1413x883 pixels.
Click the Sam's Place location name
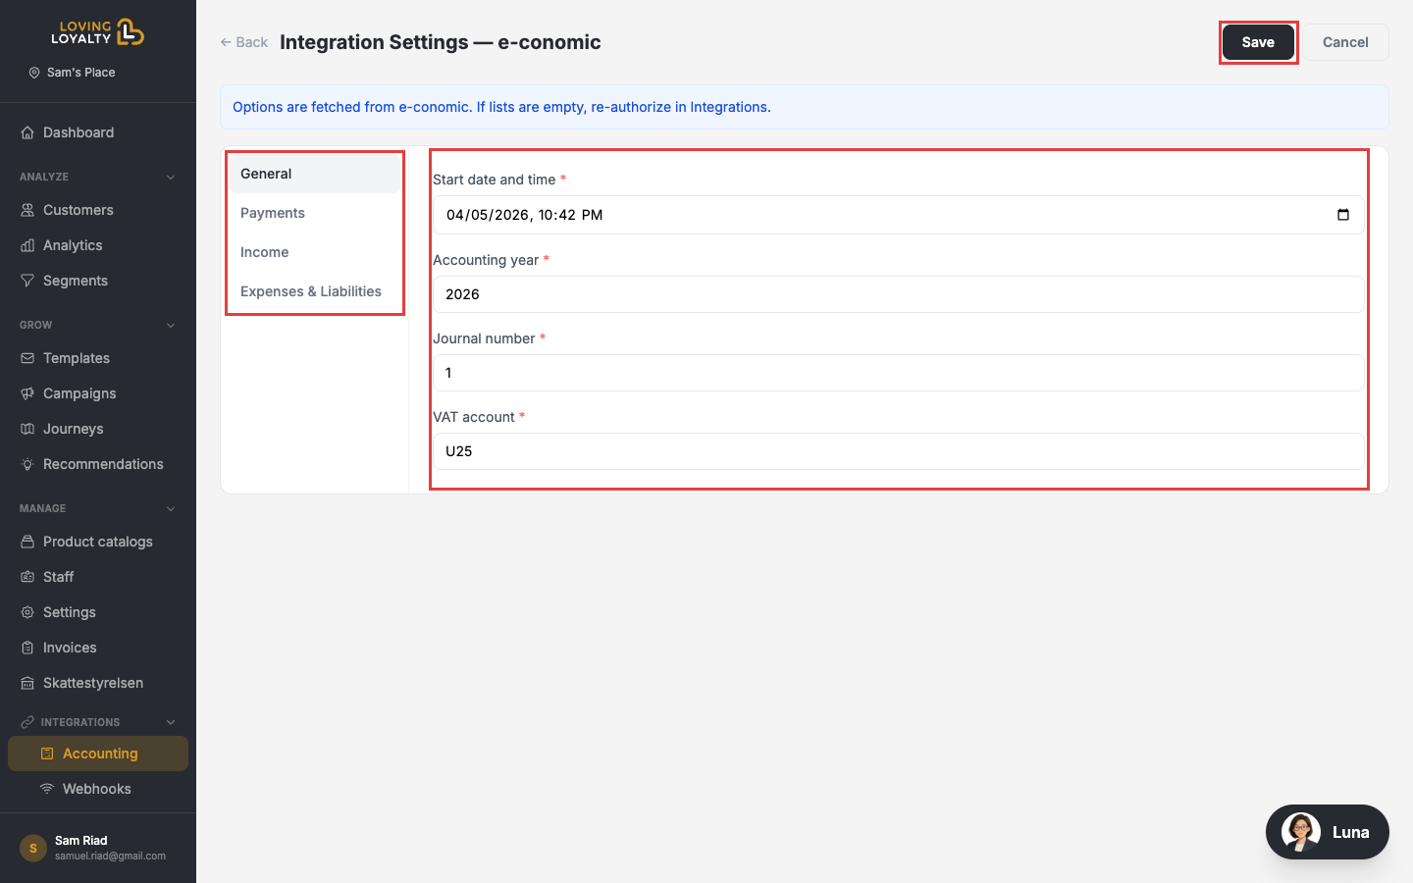point(81,73)
